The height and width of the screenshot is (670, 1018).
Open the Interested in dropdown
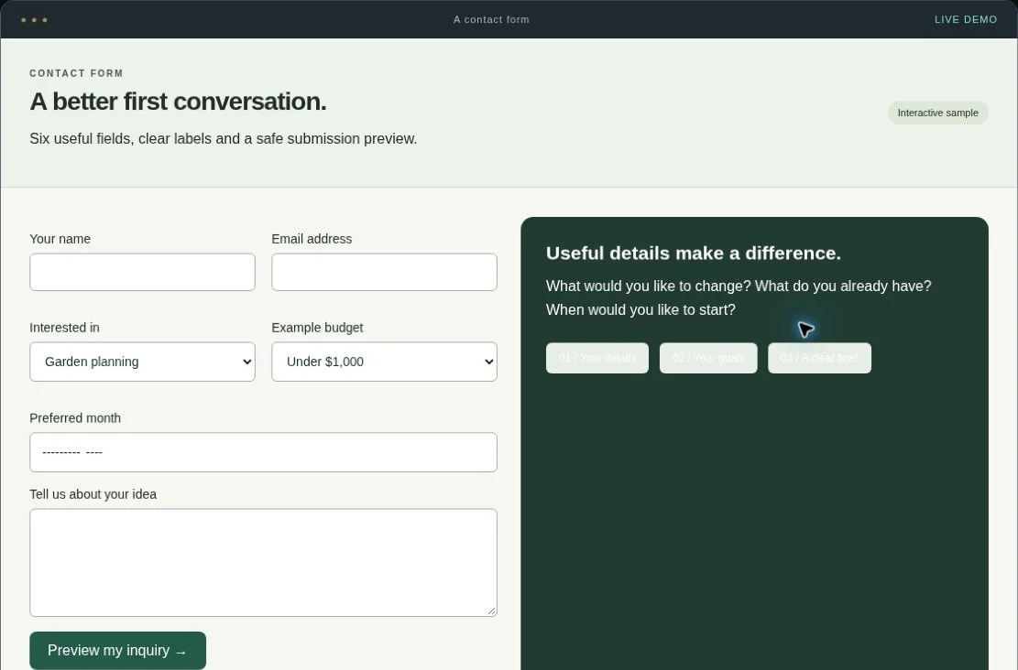coord(142,362)
